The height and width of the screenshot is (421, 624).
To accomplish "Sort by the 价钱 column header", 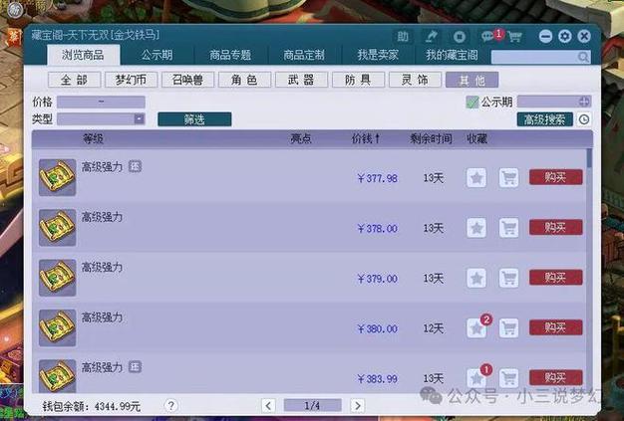I will coord(365,139).
